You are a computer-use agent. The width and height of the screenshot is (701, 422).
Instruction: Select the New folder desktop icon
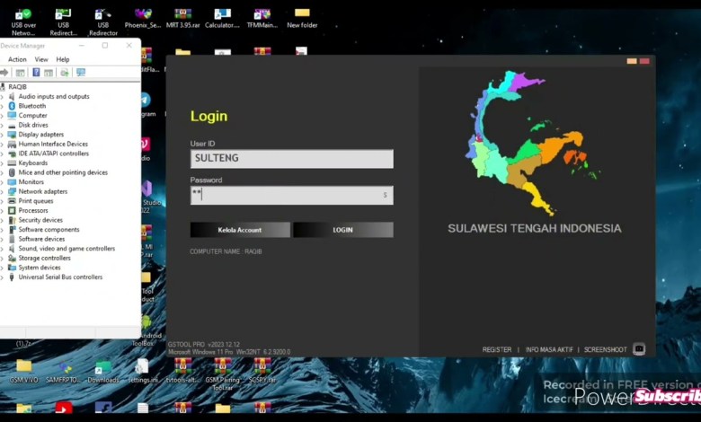pos(302,16)
